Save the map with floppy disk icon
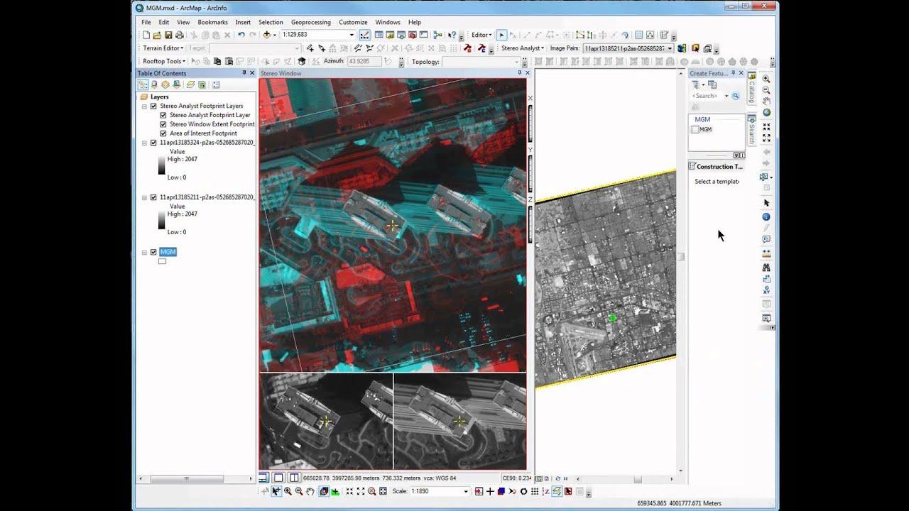The image size is (909, 511). click(x=168, y=35)
